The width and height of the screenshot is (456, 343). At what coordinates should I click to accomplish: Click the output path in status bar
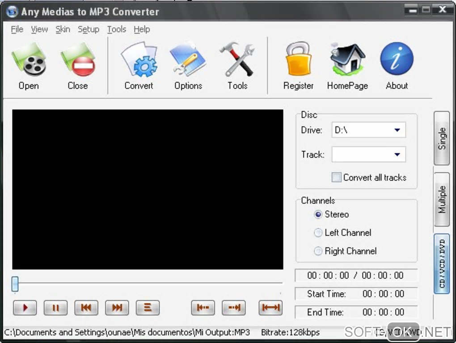[104, 333]
